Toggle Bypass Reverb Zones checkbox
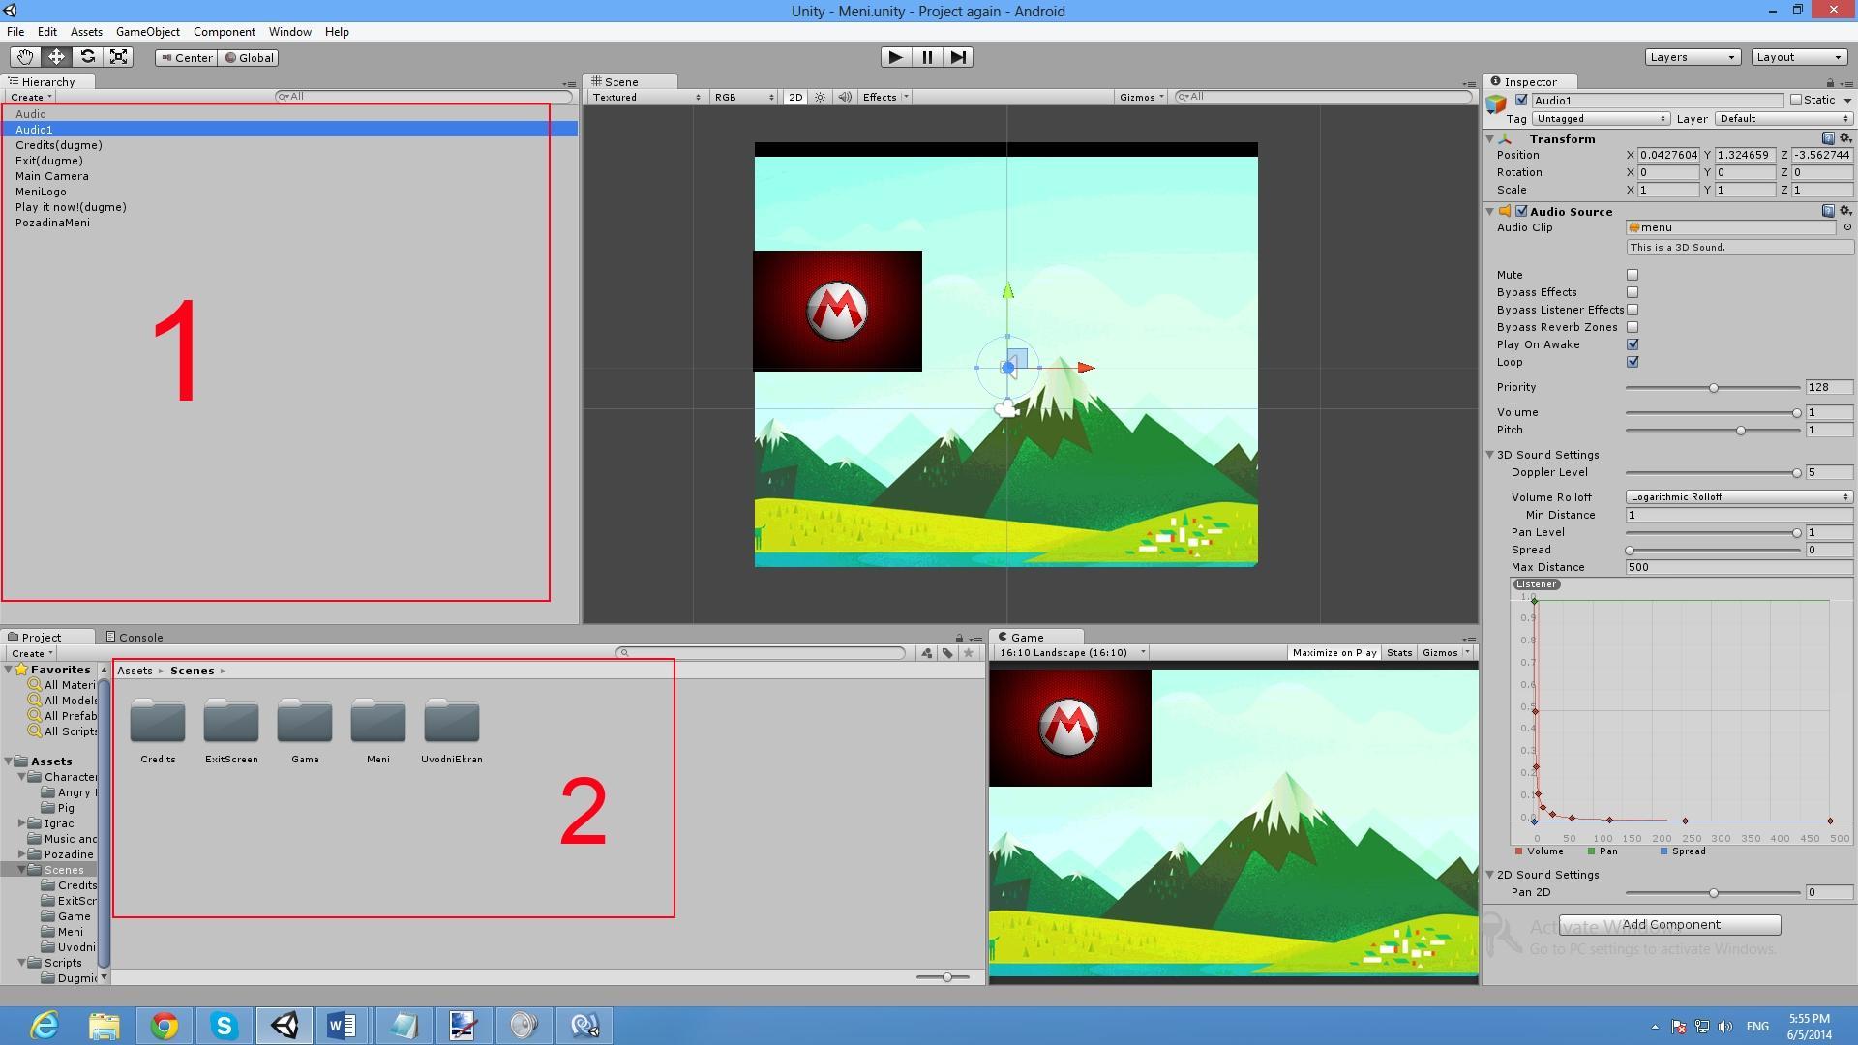This screenshot has width=1858, height=1045. 1633,327
